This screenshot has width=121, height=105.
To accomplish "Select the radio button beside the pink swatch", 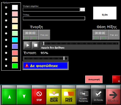I will 6,14.
